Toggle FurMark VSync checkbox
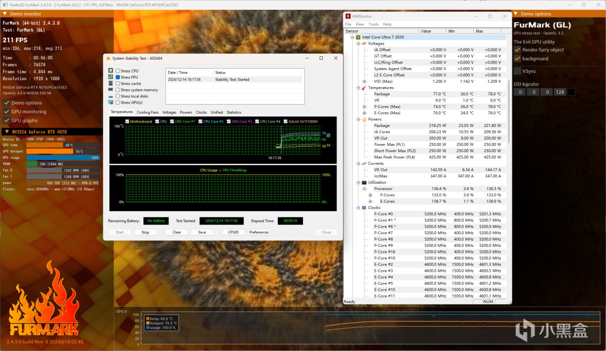Screen dimensions: 606x351 (x=517, y=71)
